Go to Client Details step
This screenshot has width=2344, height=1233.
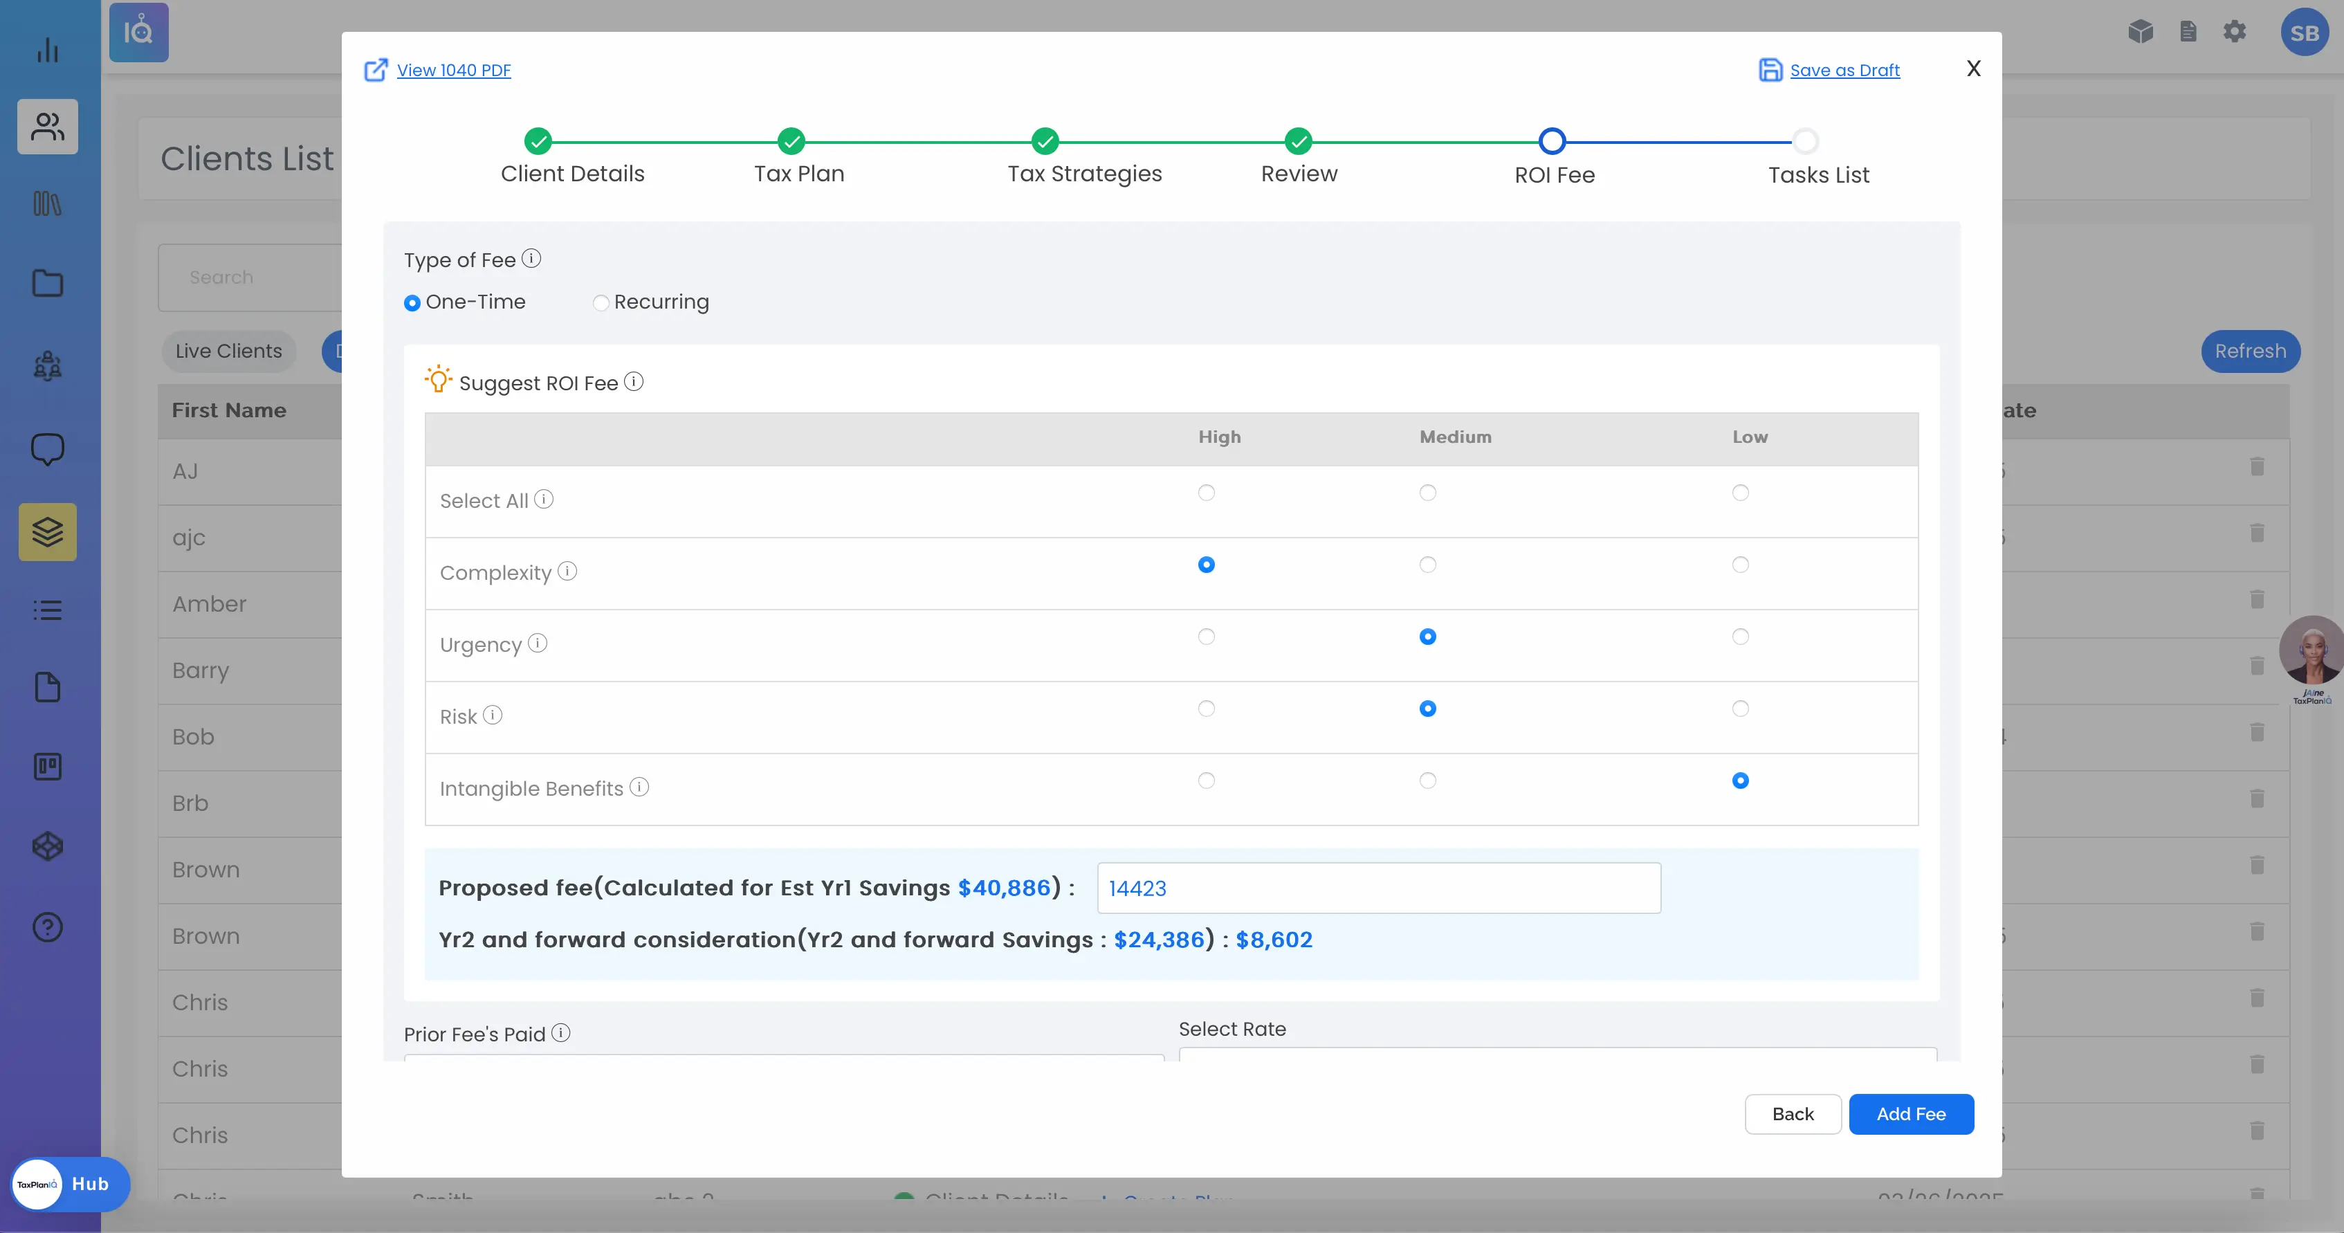(539, 141)
